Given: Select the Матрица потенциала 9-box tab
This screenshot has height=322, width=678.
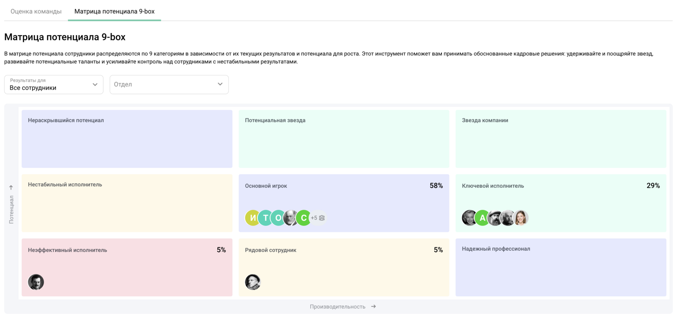Looking at the screenshot, I should pyautogui.click(x=114, y=11).
